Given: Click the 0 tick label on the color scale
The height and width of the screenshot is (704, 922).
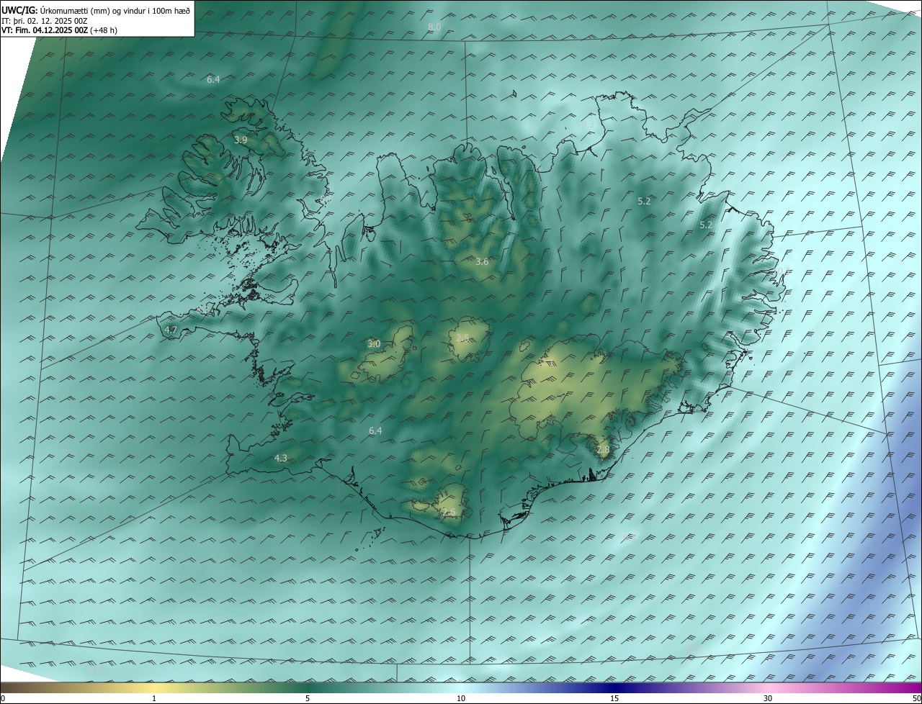Looking at the screenshot, I should (3, 699).
